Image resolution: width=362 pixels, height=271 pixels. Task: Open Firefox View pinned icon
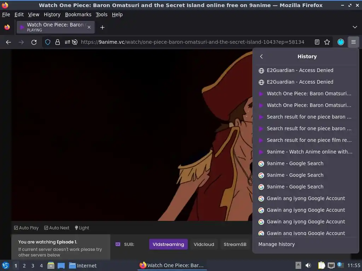(x=7, y=27)
